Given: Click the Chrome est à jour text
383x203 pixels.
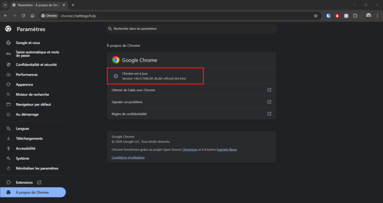Looking at the screenshot, I should [x=135, y=73].
